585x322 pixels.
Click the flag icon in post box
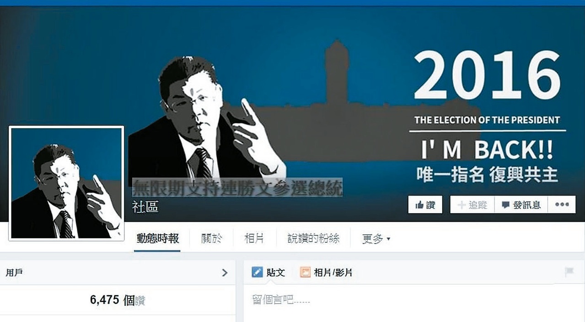point(569,272)
